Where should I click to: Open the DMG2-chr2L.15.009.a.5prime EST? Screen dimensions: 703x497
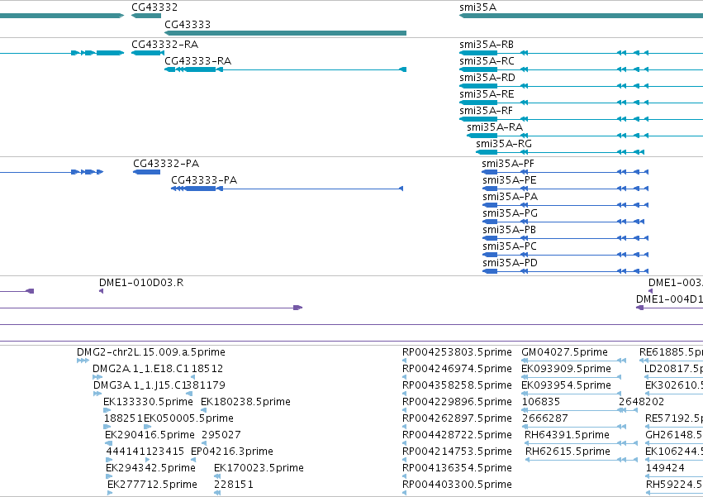[x=151, y=352]
